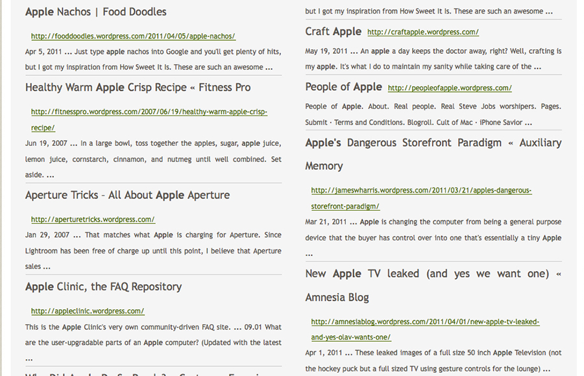Open the fitnesspro healthy-warm-apple-crisp-recipe link
Viewport: 584px width, 376px height.
click(x=149, y=119)
